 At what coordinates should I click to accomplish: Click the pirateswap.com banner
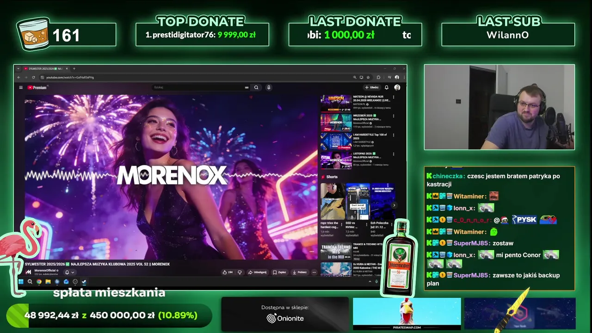(407, 314)
